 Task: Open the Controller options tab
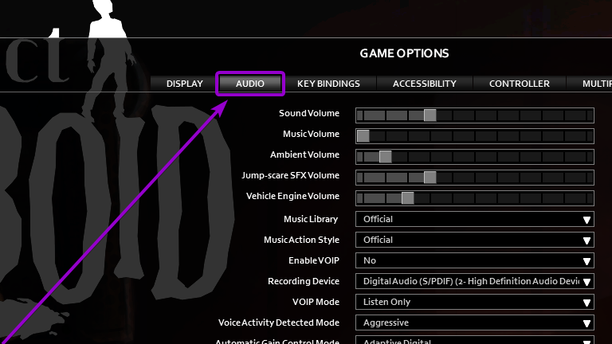coord(519,84)
